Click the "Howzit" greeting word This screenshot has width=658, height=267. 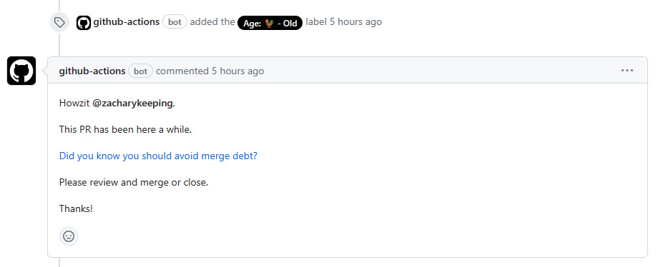(74, 104)
